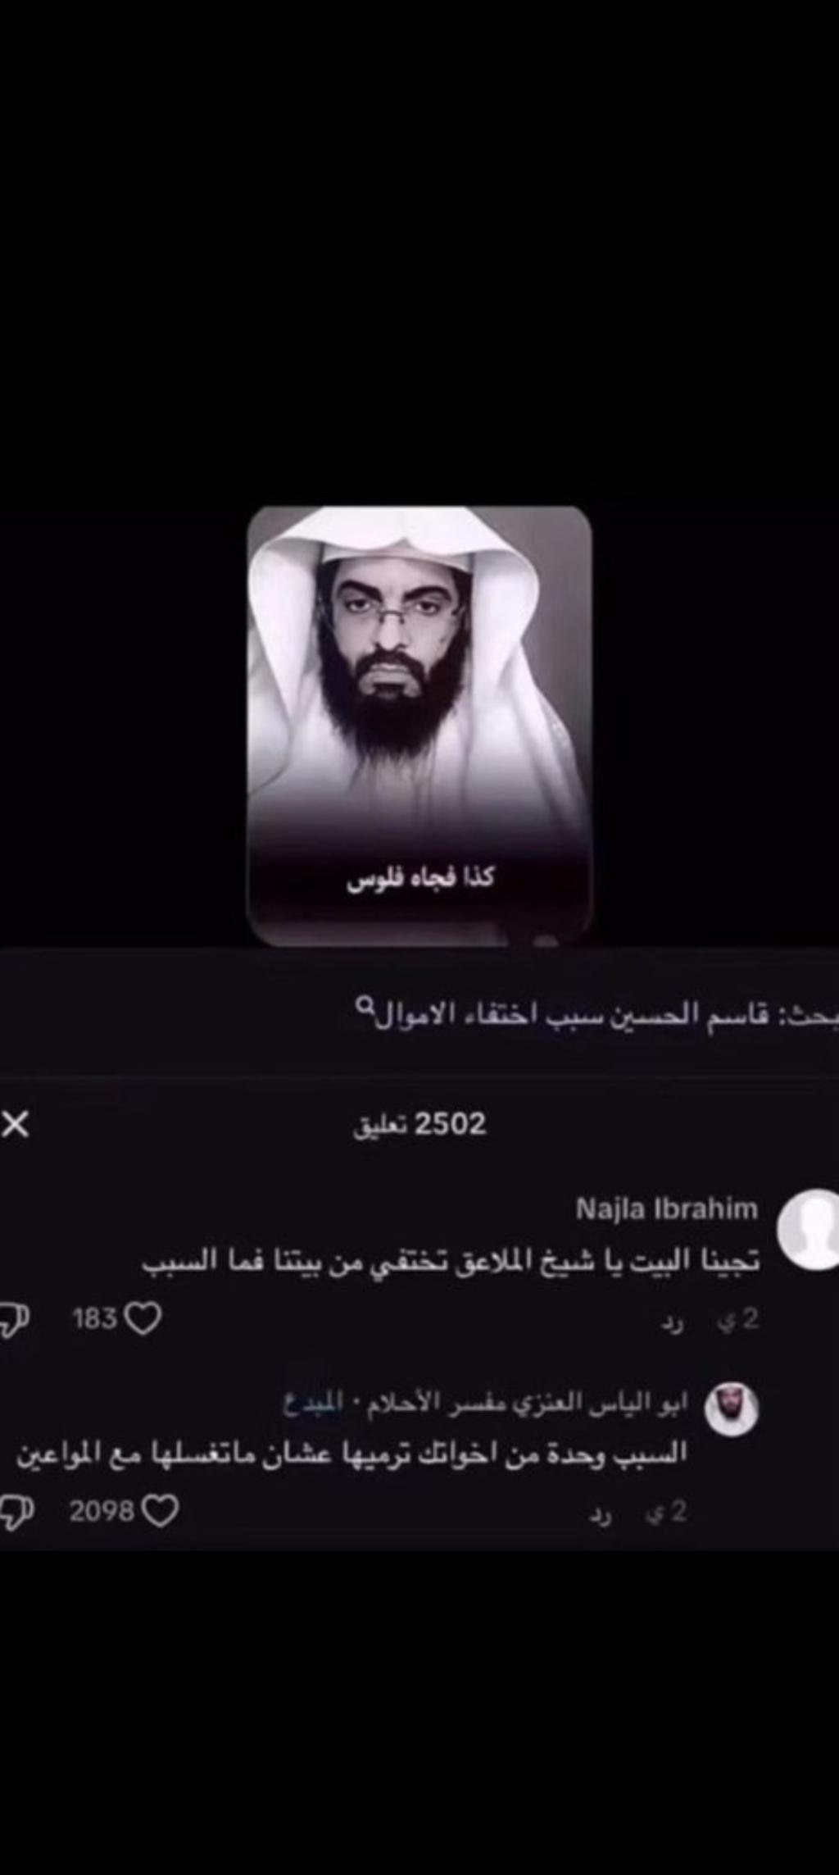839x1875 pixels.
Task: Tap the المبدع creator badge
Action: click(x=313, y=1404)
